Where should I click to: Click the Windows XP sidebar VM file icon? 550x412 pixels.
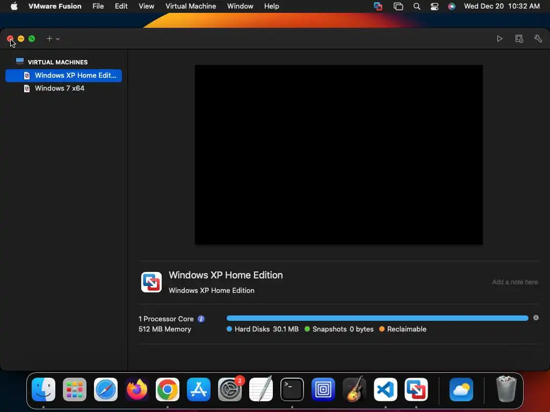[27, 75]
